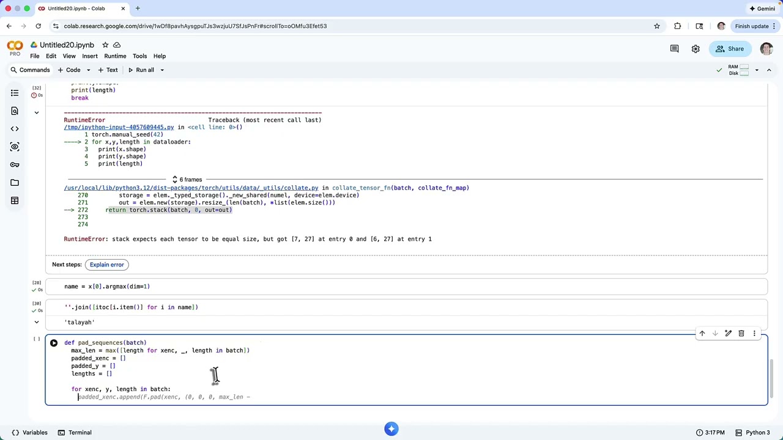Viewport: 783px width, 440px height.
Task: Expand the 6 frames traceback
Action: [x=187, y=180]
